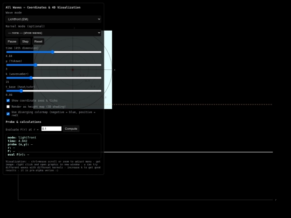Image resolution: width=291 pixels, height=218 pixels.
Task: Enable Render as height map checkbox
Action: (x=8, y=107)
